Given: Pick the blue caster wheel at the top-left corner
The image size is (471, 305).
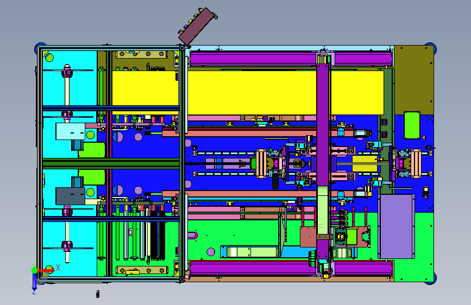Looking at the screenshot, I should point(39,47).
